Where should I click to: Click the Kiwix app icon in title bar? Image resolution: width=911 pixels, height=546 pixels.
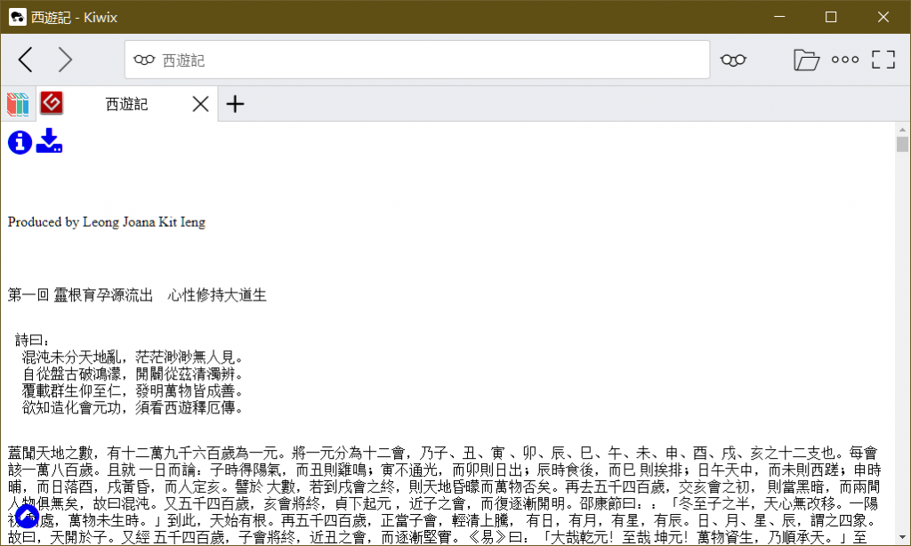coord(18,17)
